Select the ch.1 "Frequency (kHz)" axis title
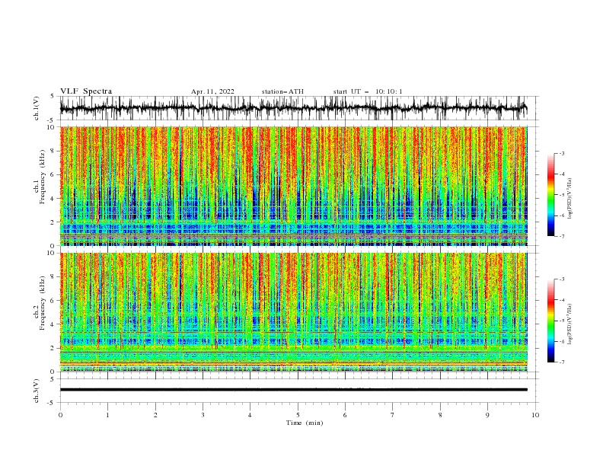Viewport: 603px width, 466px height. point(43,177)
